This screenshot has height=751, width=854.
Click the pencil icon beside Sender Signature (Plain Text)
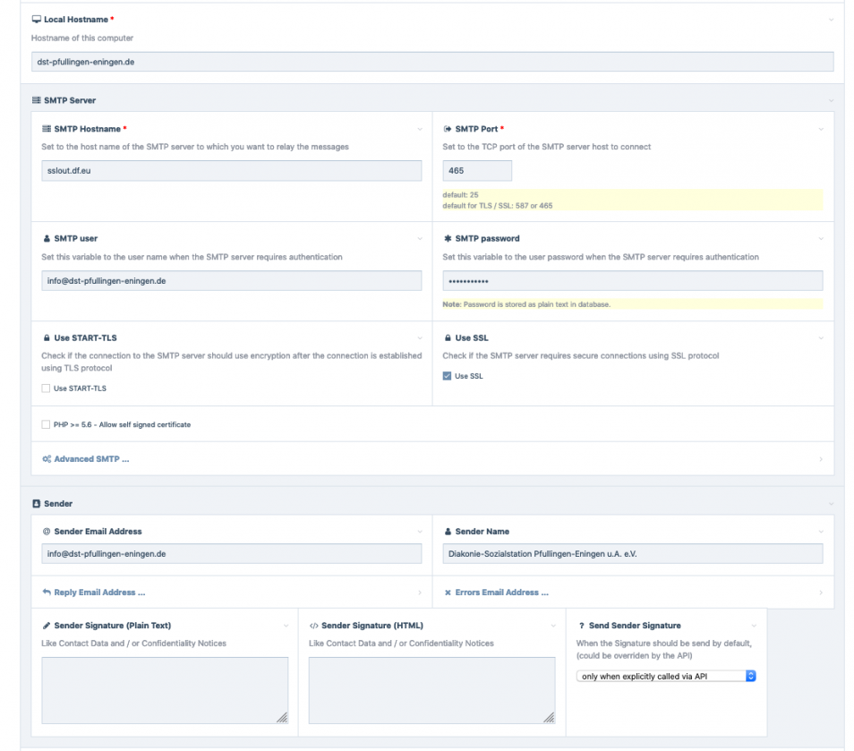point(47,626)
